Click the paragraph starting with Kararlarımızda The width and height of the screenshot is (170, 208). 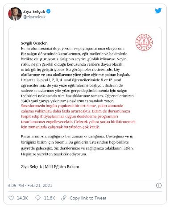(77, 145)
